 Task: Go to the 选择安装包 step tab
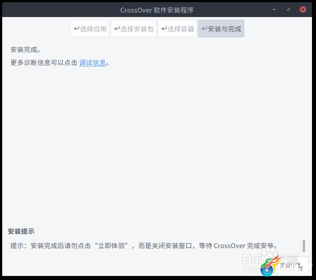point(133,29)
